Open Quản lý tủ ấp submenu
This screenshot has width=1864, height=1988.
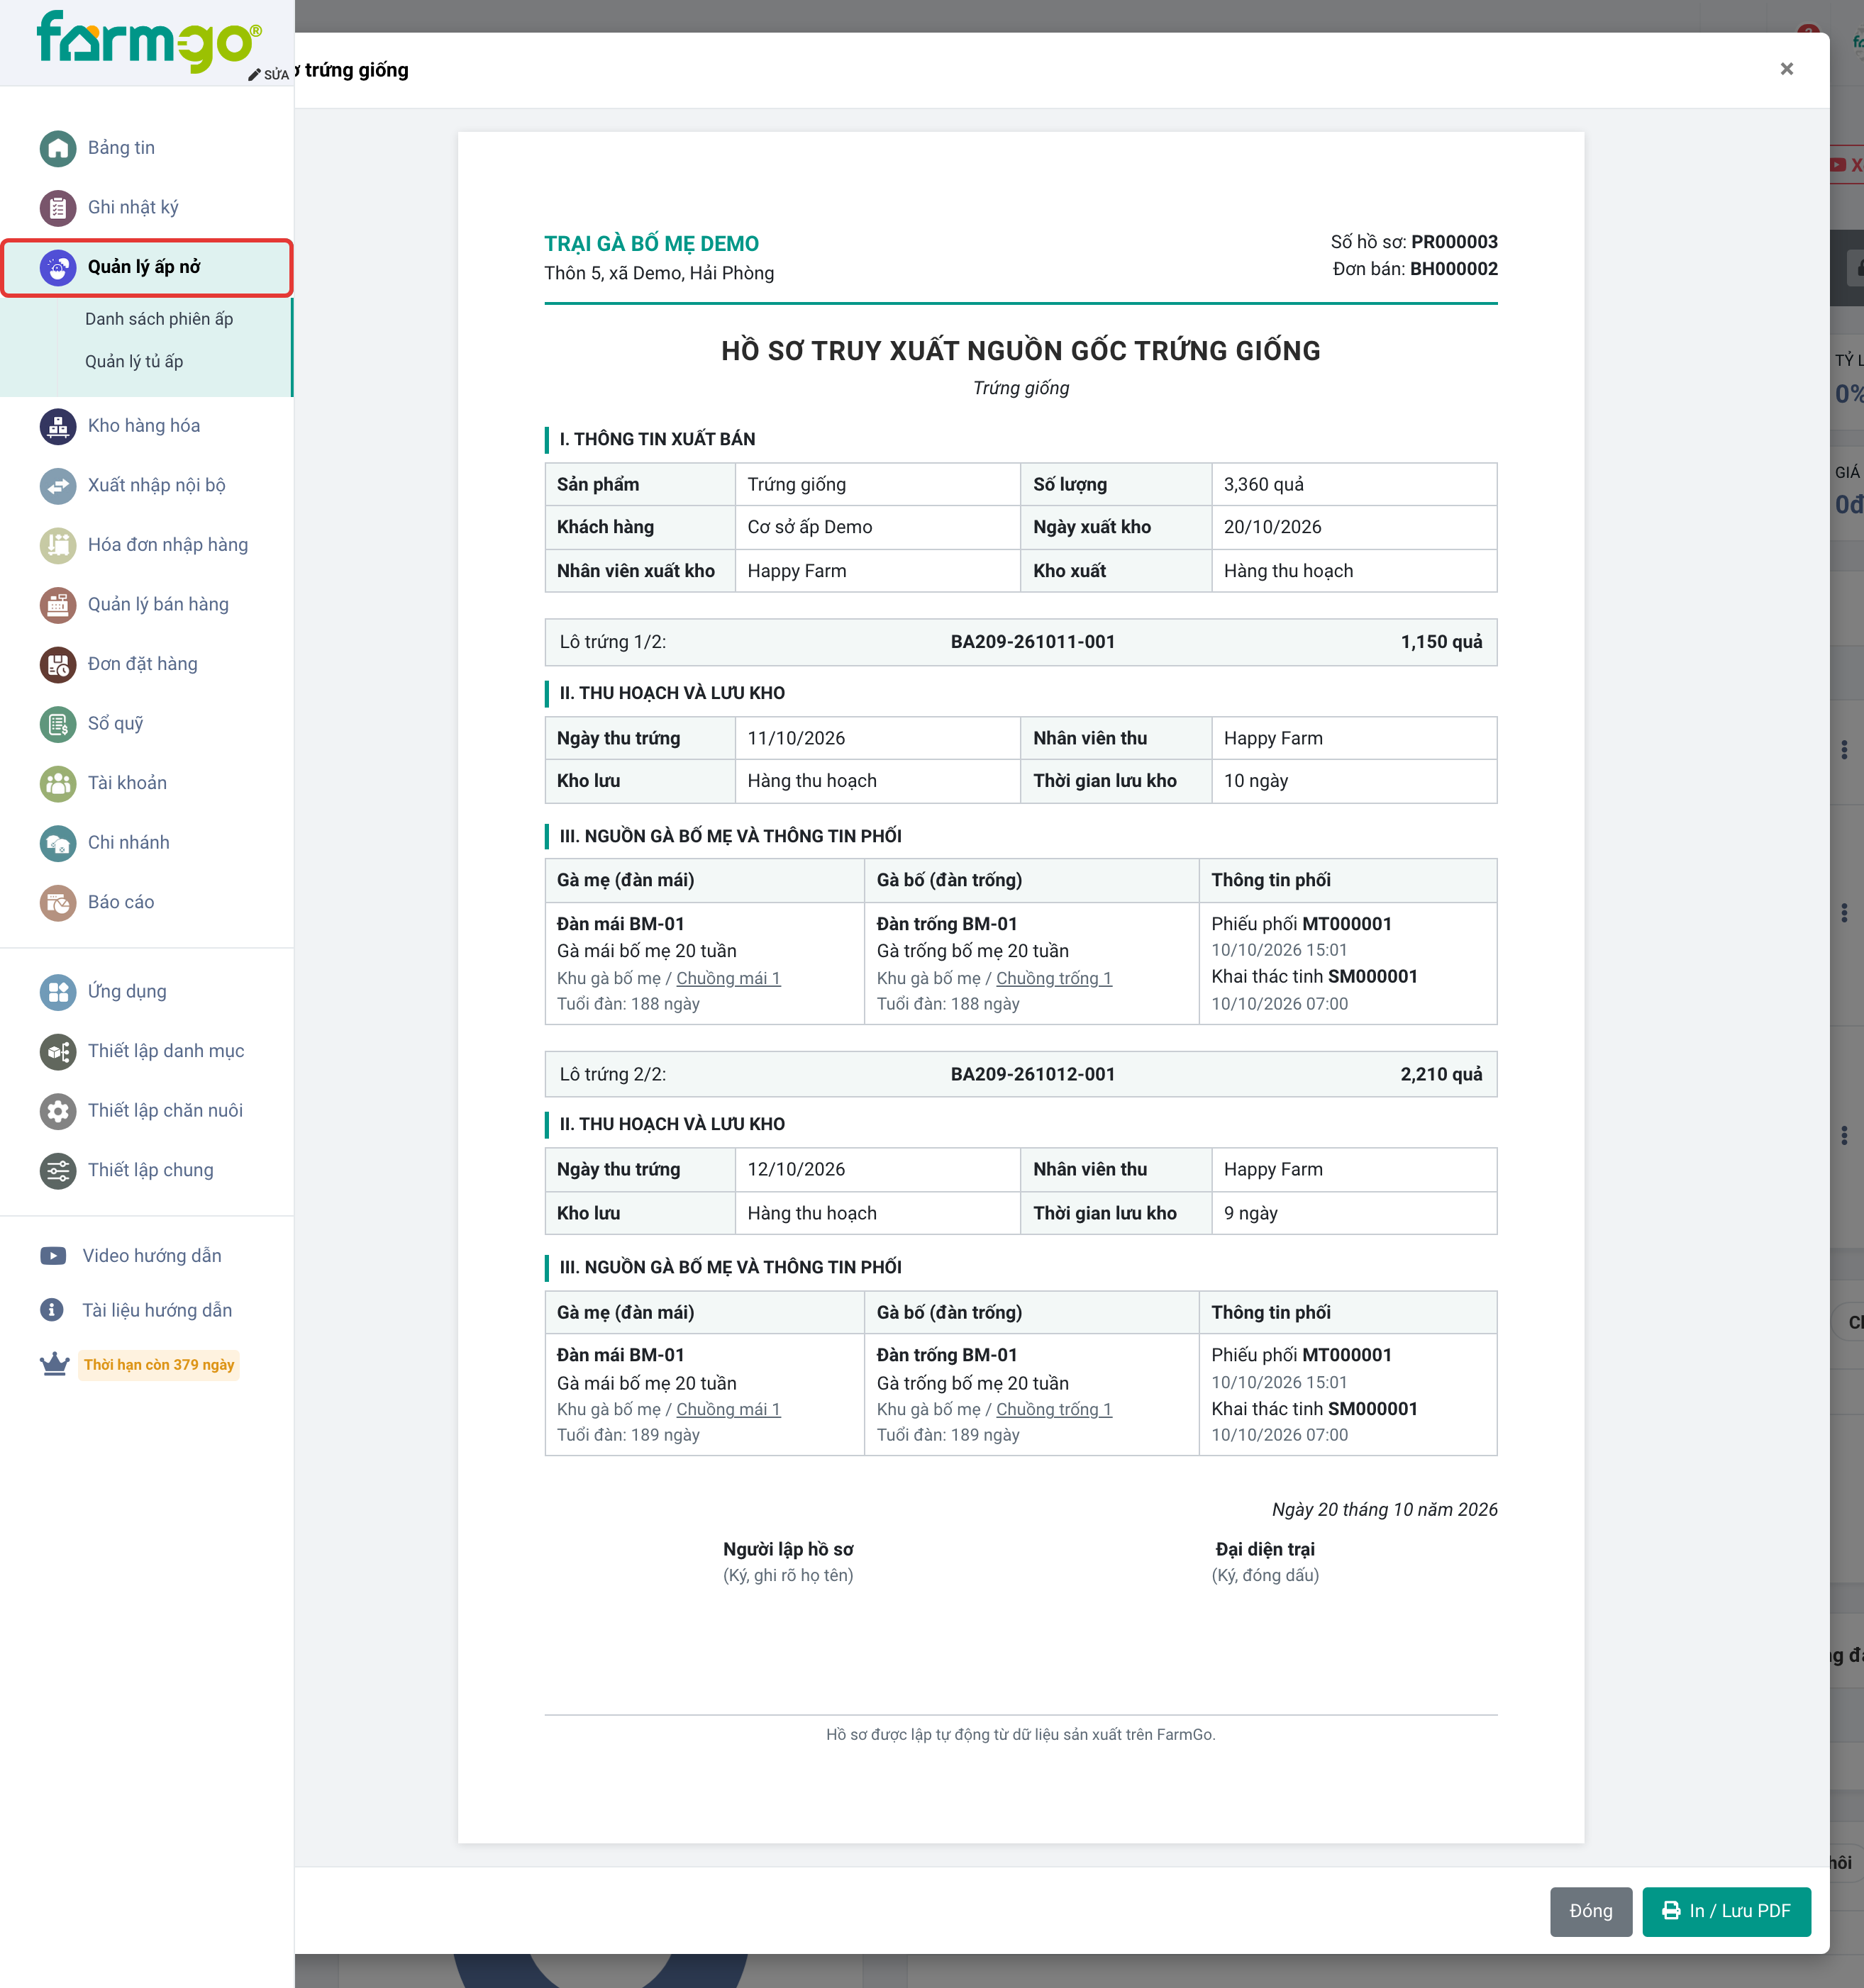tap(134, 362)
